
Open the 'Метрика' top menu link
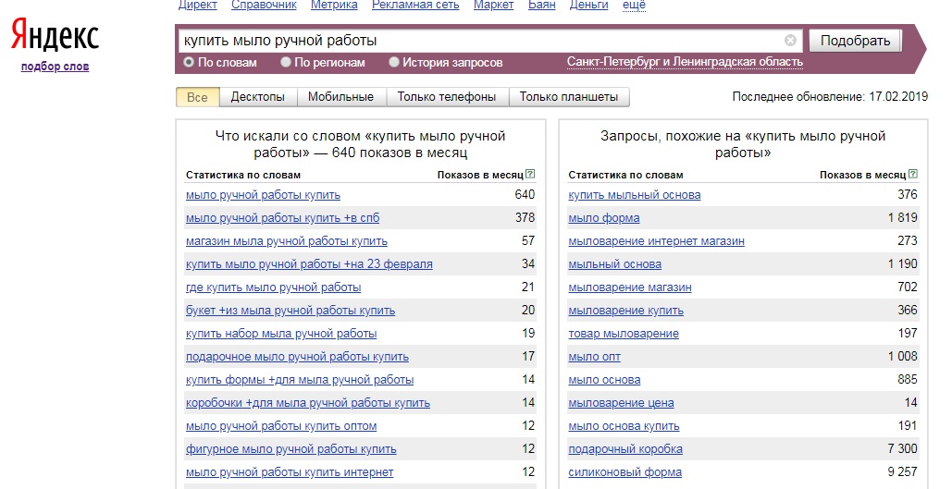(x=334, y=6)
